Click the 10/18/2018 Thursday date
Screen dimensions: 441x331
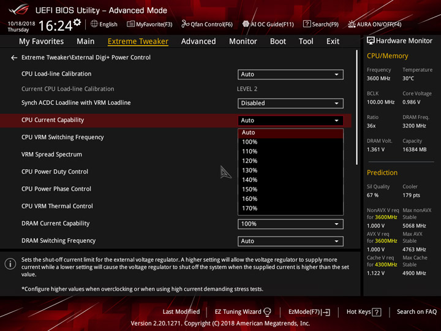click(x=21, y=26)
